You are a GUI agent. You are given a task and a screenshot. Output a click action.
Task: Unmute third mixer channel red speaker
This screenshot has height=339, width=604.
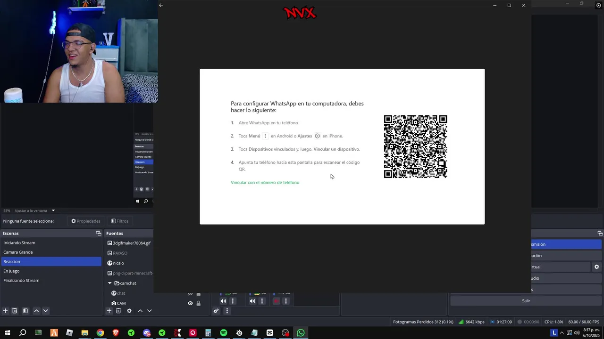(x=276, y=301)
